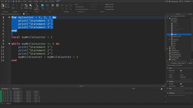193x108 pixels.
Task: Expand the Lighting tree node
Action: [x=168, y=49]
